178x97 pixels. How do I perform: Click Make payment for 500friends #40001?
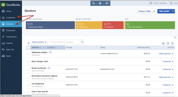[x=165, y=54]
